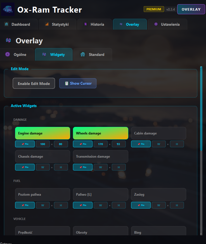The height and width of the screenshot is (244, 206).
Task: Switch to the Widgety sub-tab
Action: (x=54, y=55)
